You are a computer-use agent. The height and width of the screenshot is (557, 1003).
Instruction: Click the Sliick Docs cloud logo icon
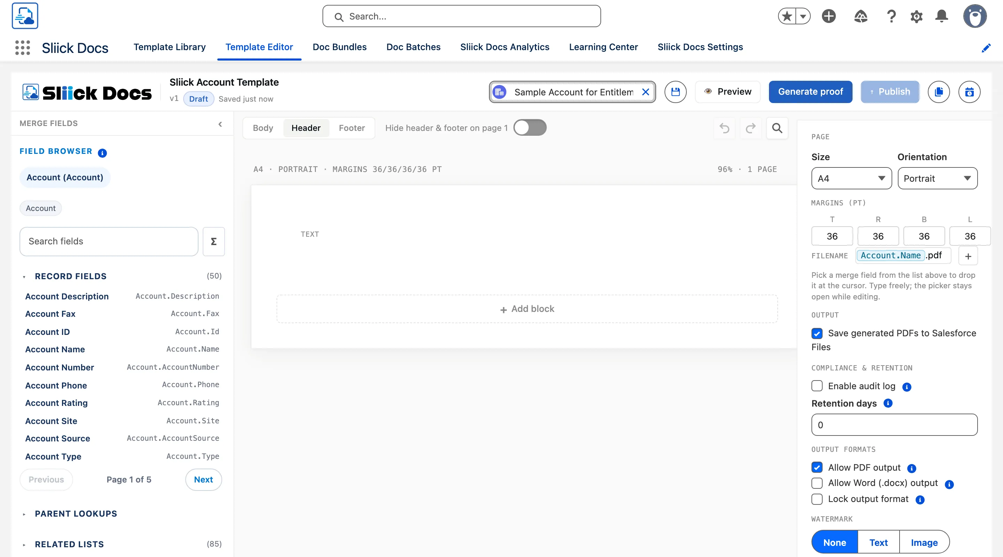(x=25, y=16)
